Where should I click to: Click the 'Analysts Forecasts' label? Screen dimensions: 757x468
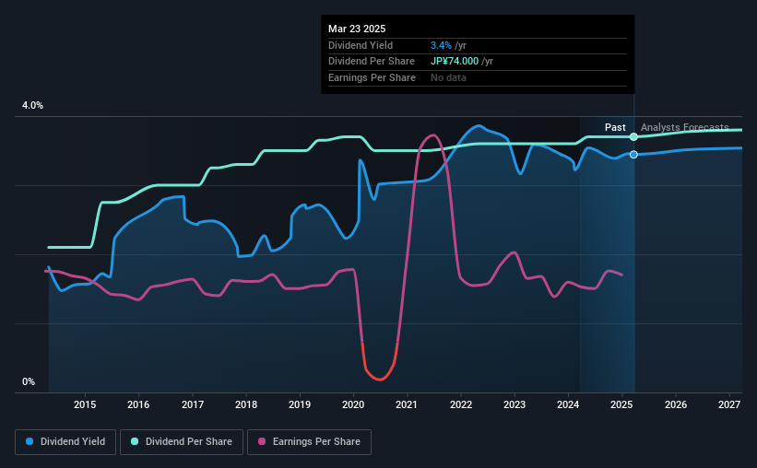pyautogui.click(x=684, y=127)
